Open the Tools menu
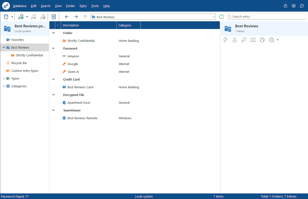The image size is (308, 199). (95, 6)
